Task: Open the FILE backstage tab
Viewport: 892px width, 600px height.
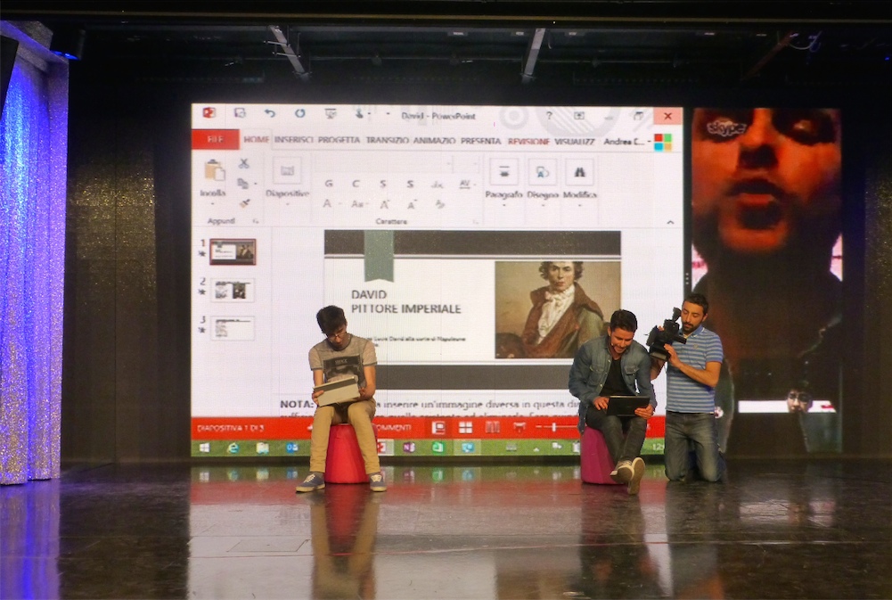Action: pyautogui.click(x=215, y=139)
